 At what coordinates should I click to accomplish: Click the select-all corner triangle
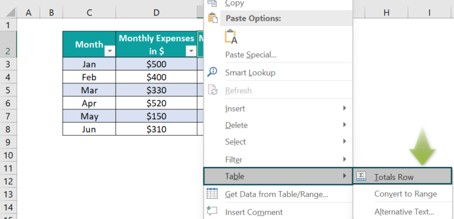pos(10,12)
